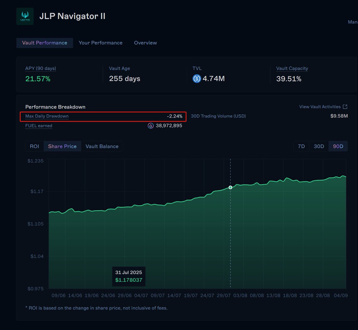Image resolution: width=358 pixels, height=330 pixels.
Task: Click the 09/06 x-axis date label
Action: pos(58,295)
